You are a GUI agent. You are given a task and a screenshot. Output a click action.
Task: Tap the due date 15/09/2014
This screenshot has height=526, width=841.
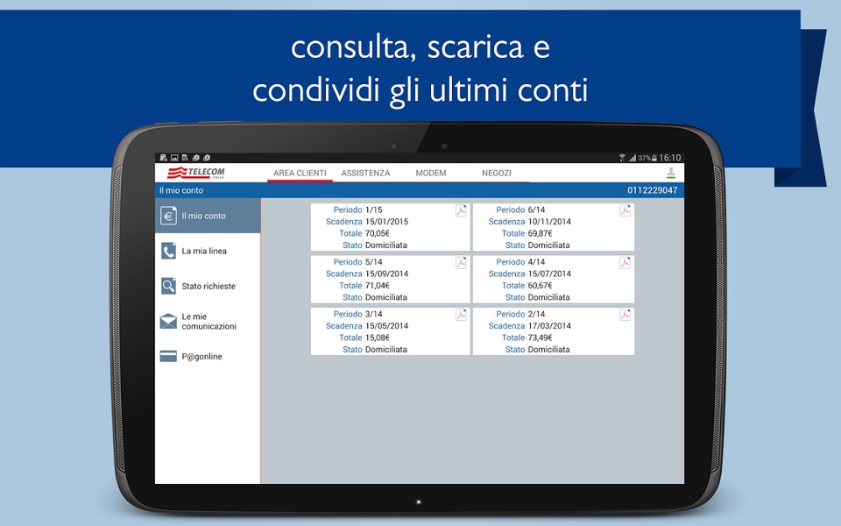(x=386, y=274)
